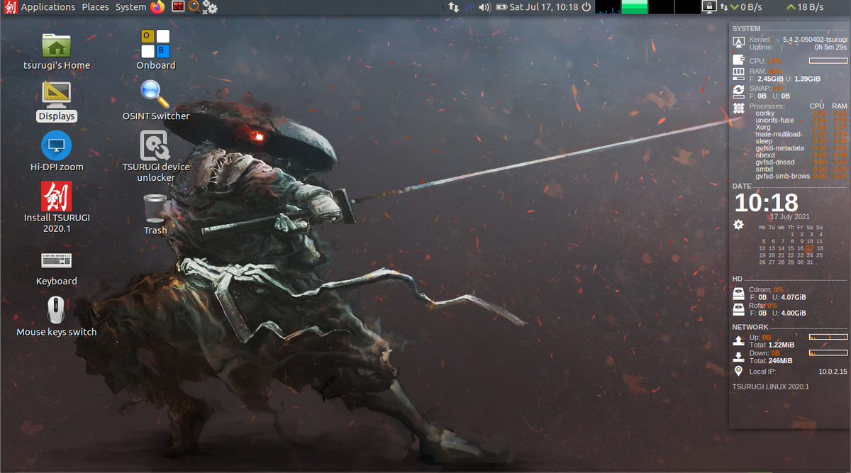The image size is (851, 473).
Task: Open the Places menu
Action: coord(95,7)
